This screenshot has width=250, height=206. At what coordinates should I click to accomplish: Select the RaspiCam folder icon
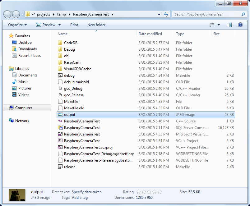pos(60,62)
